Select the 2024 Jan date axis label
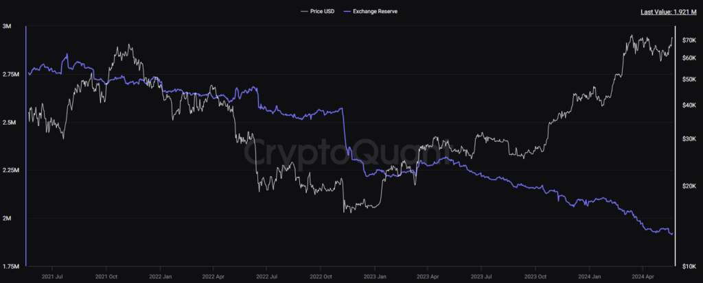Screen dimensions: 703x283 tap(588, 278)
